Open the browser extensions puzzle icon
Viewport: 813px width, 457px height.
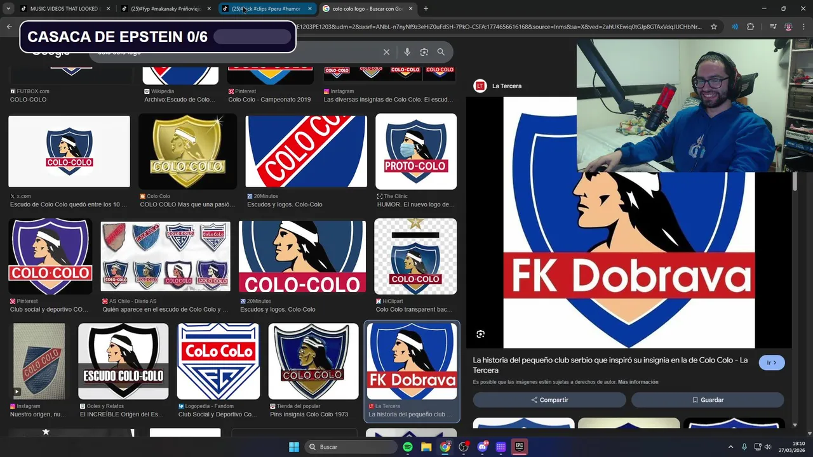pos(751,27)
